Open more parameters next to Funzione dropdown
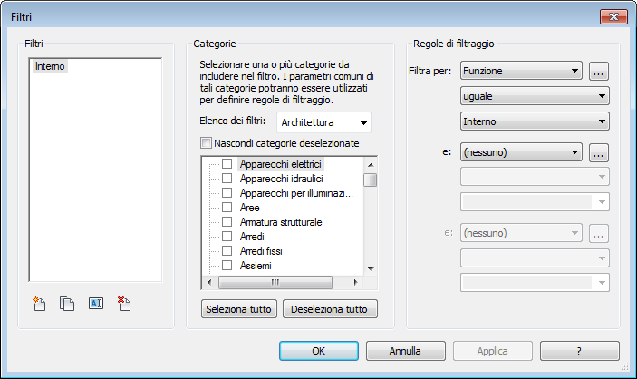Image resolution: width=637 pixels, height=379 pixels. pos(597,70)
